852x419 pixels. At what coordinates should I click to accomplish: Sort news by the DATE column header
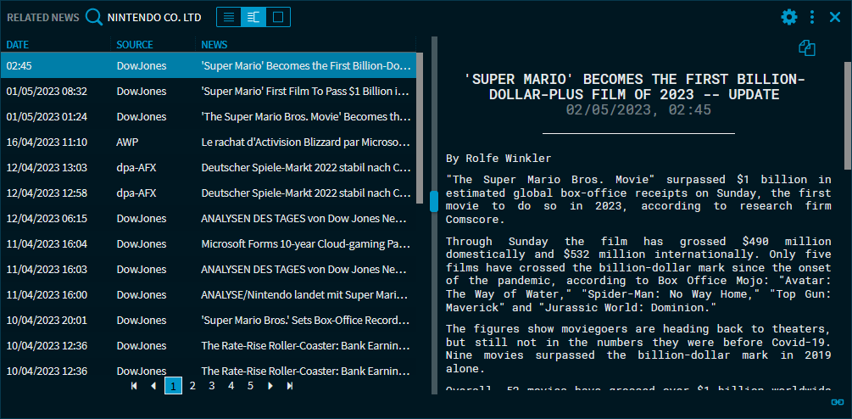click(x=18, y=44)
